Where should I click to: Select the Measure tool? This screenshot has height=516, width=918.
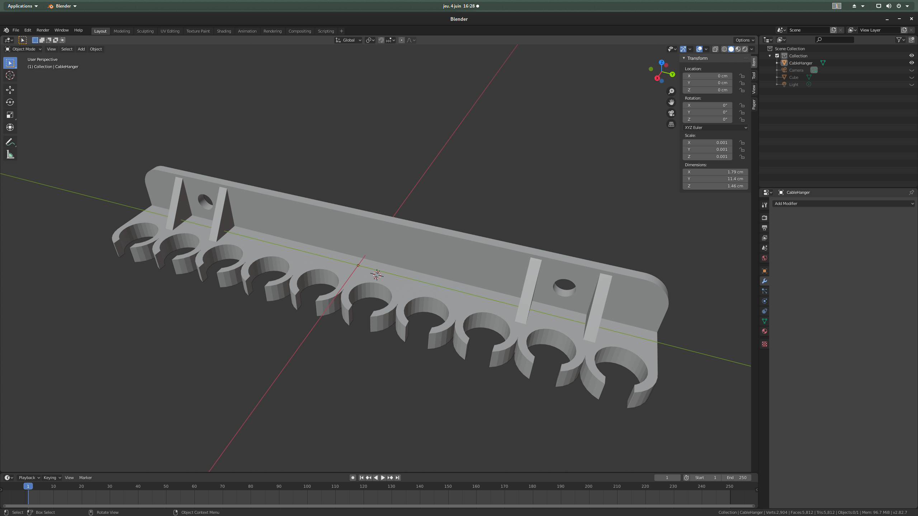(10, 155)
